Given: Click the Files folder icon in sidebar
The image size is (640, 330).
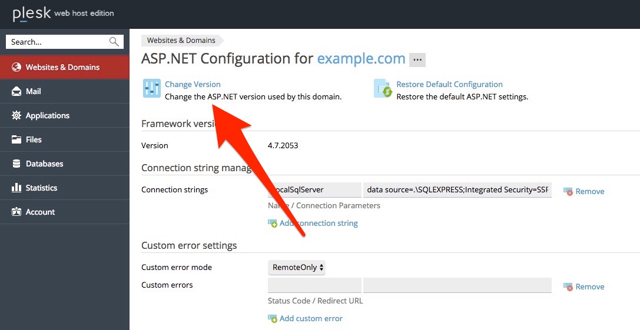Looking at the screenshot, I should click(x=16, y=139).
